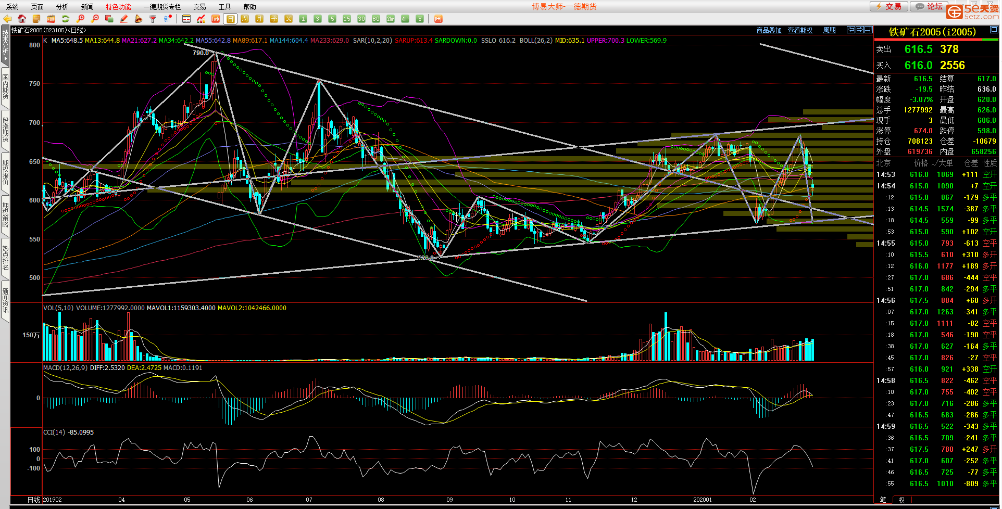Open the Tick chart view icon
Viewport: 1002px width, 509px height.
click(216, 19)
